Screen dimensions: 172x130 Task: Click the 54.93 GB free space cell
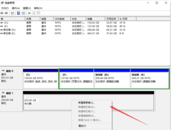[111, 26]
